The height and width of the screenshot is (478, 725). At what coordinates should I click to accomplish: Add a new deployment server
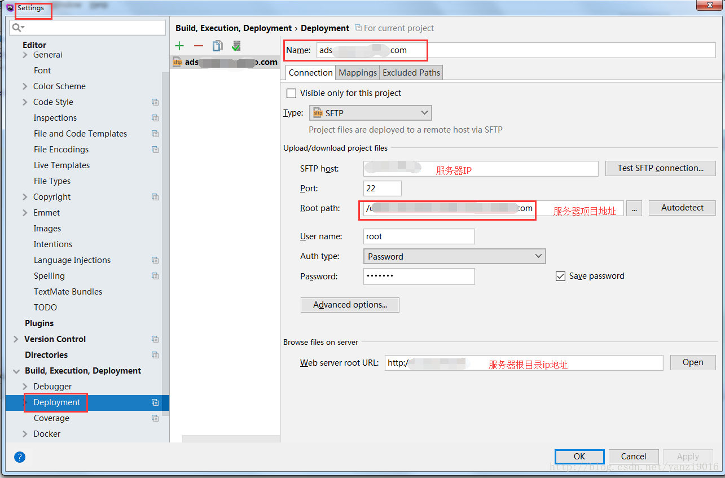tap(179, 46)
